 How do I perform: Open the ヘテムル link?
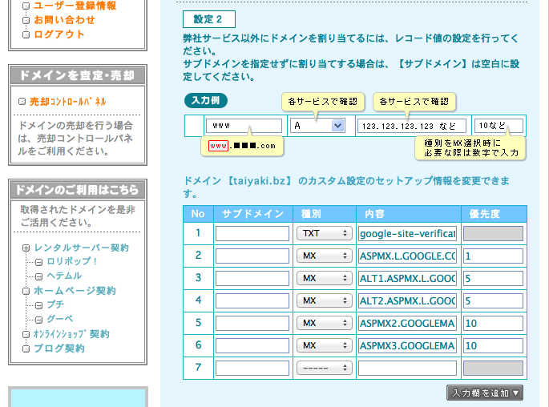tap(64, 276)
